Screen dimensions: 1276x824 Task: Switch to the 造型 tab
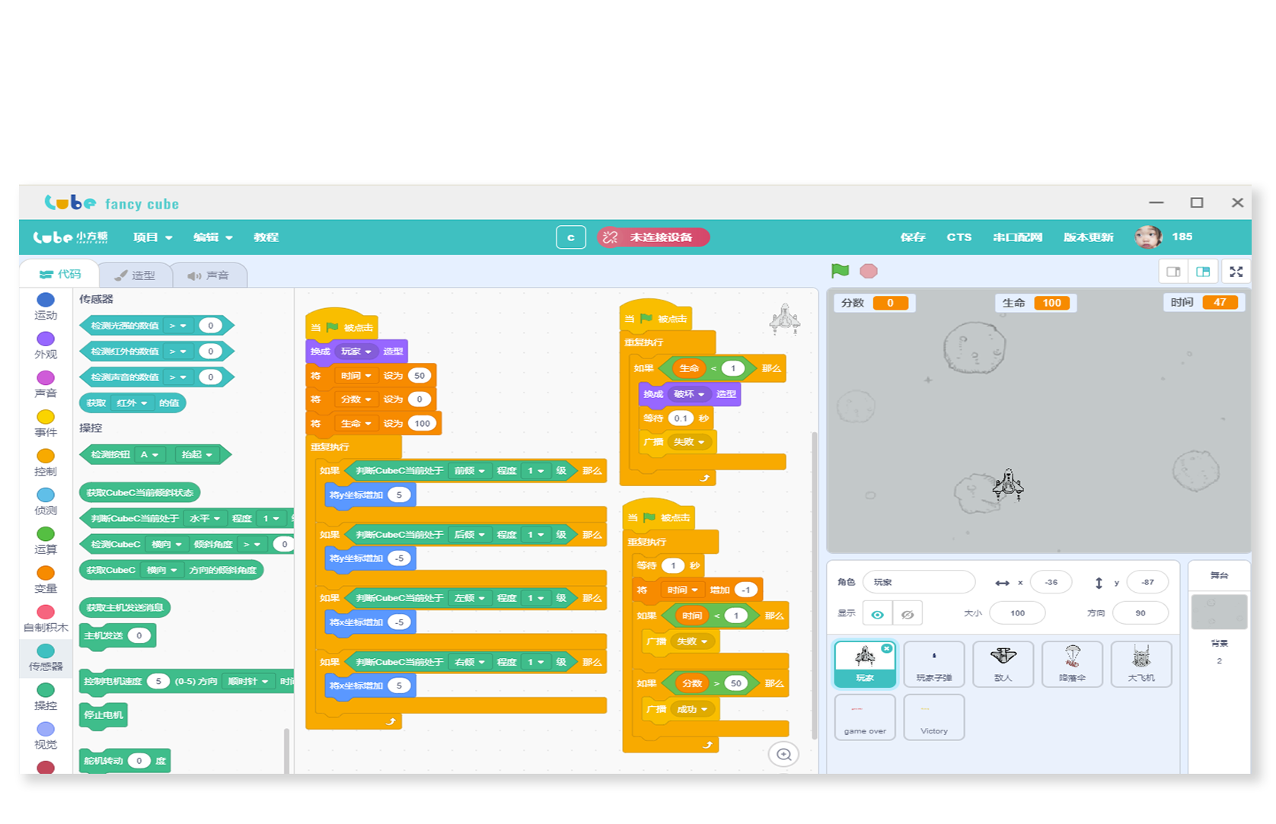click(135, 275)
